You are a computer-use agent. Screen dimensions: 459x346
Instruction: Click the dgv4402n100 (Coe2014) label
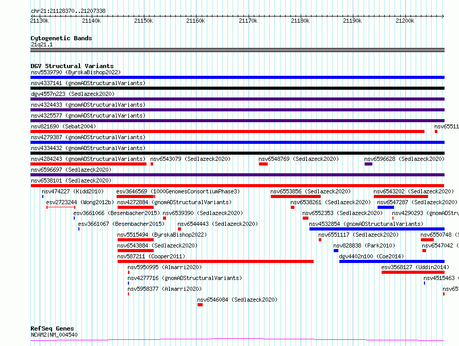[x=371, y=256]
